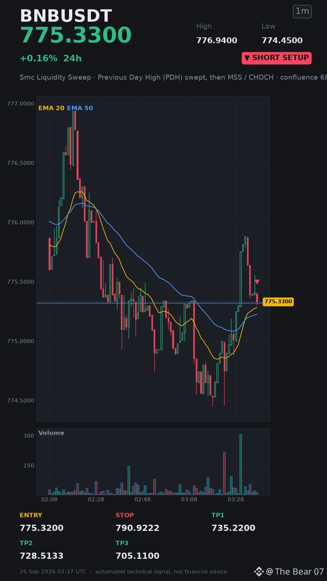Viewport: 327px width, 581px height.
Task: Click the +0.16% 24h change text
Action: [51, 58]
